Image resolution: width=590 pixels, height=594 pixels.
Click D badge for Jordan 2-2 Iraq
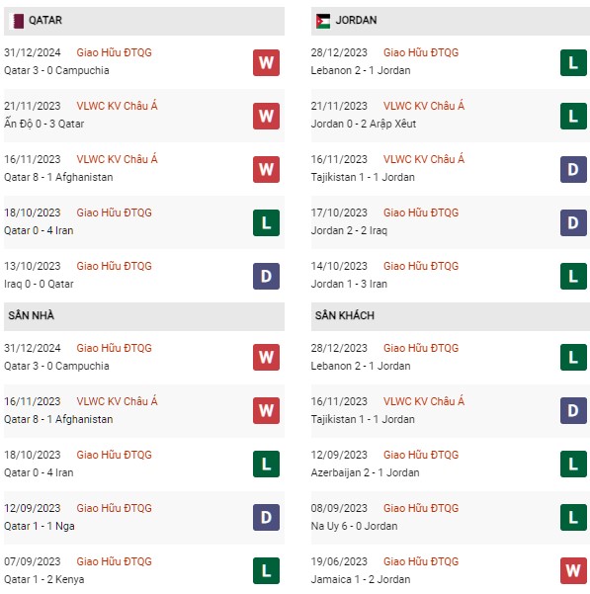tap(573, 222)
